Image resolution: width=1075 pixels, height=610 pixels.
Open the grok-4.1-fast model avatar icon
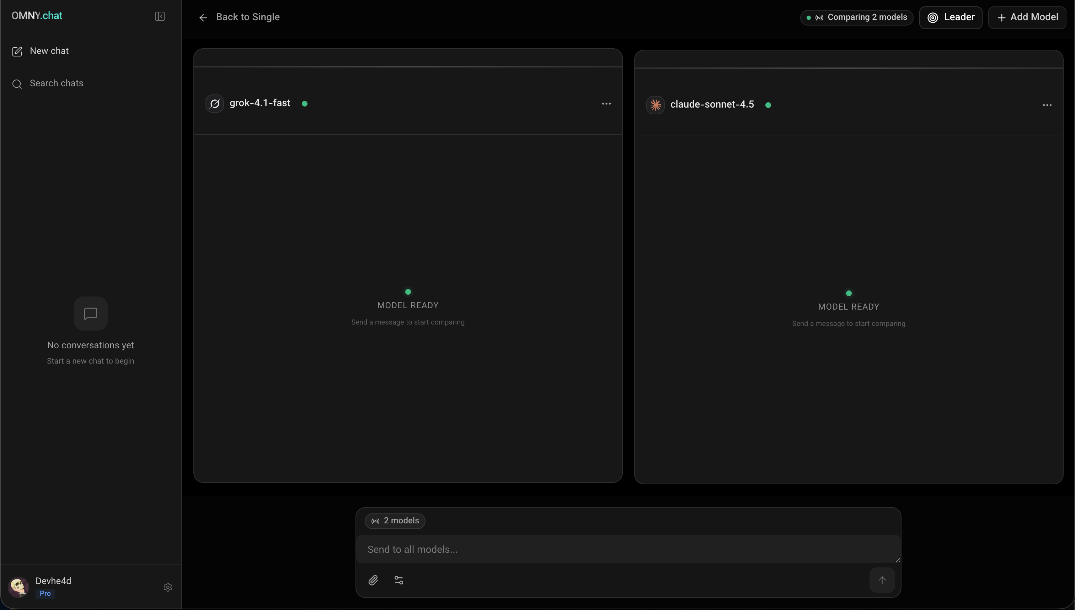point(214,103)
